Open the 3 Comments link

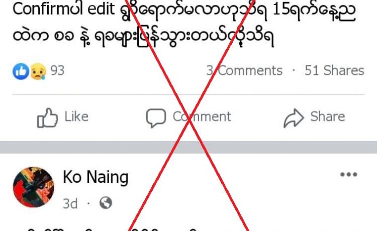point(244,71)
